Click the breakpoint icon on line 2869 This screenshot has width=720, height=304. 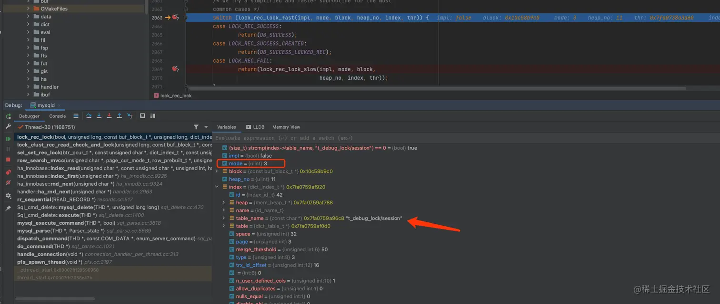click(x=175, y=69)
